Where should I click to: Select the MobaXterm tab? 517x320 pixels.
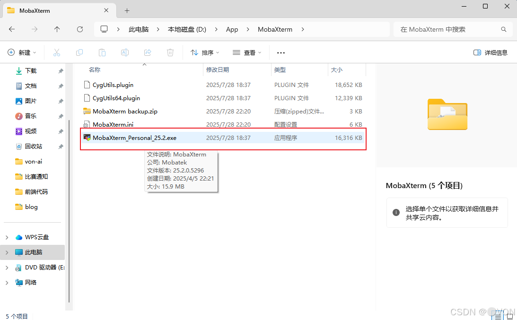pyautogui.click(x=59, y=10)
